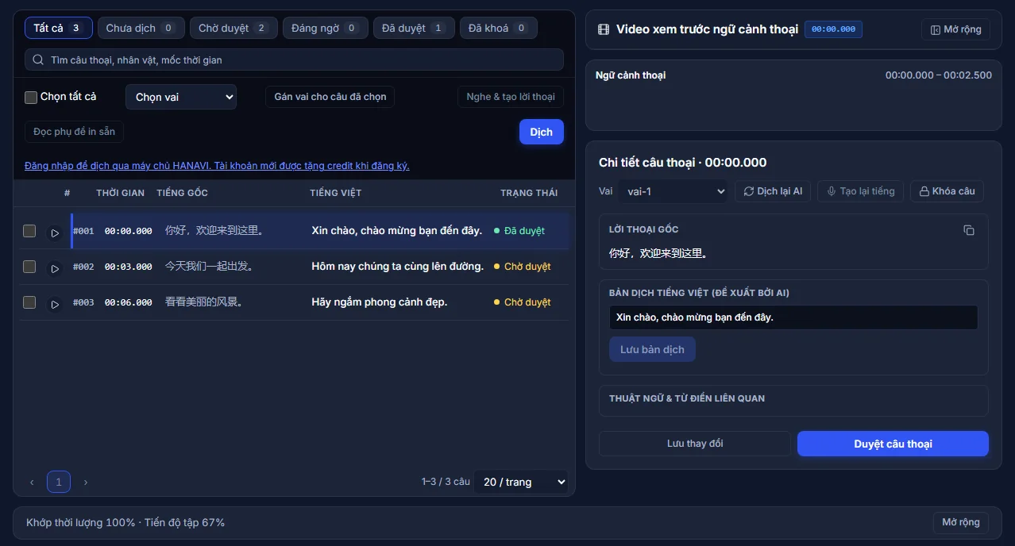Image resolution: width=1015 pixels, height=546 pixels.
Task: Switch to the 'Tất cả' tab
Action: click(x=59, y=29)
